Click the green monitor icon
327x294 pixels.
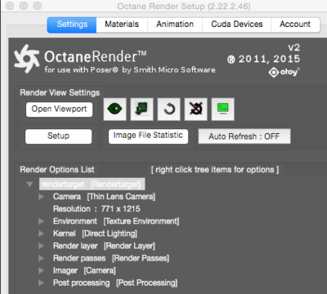[223, 109]
